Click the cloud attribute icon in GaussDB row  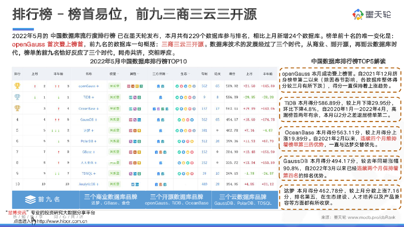point(139,120)
